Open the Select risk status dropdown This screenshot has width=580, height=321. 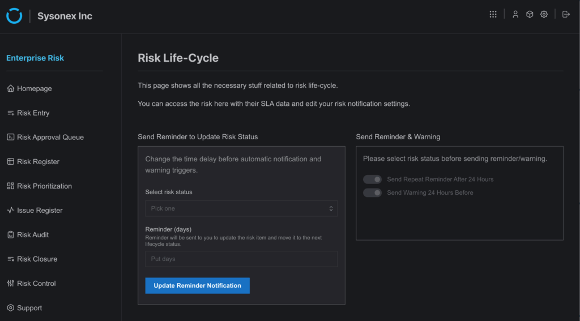[241, 208]
